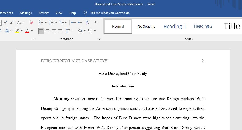Click 'operations in foreign states' text
242x130 pixels.
click(65, 118)
